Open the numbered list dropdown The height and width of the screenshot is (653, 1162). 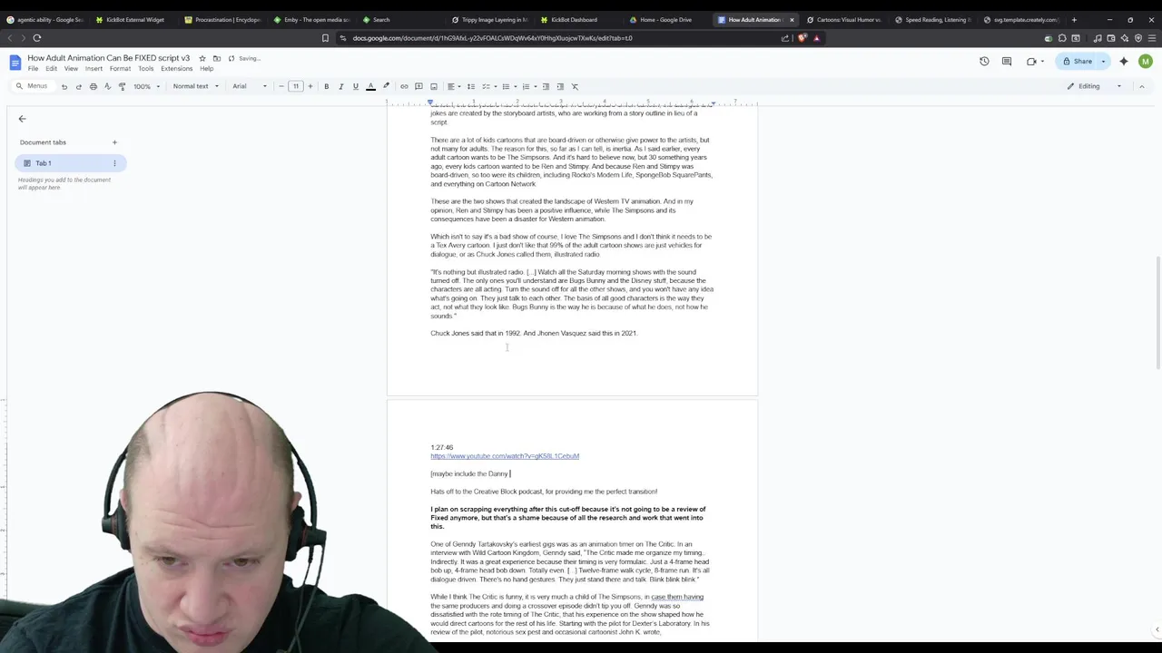coord(527,86)
